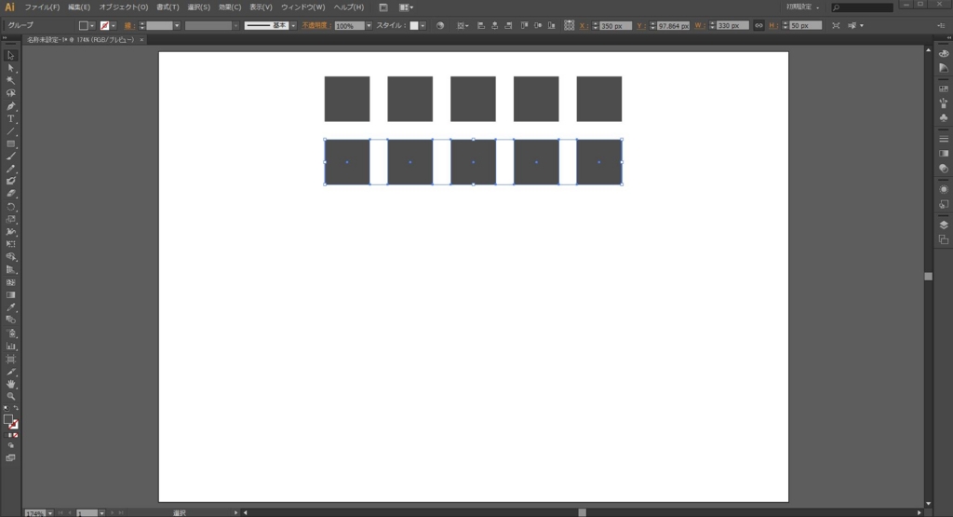Select the Direct Selection tool
Screen dimensions: 953x517
pyautogui.click(x=10, y=67)
